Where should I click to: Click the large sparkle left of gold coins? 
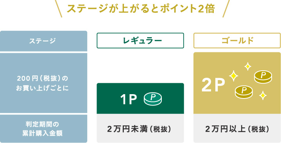coord(233,76)
